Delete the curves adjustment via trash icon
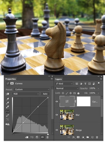Viewport: 105px width, 143px height. pos(48,137)
